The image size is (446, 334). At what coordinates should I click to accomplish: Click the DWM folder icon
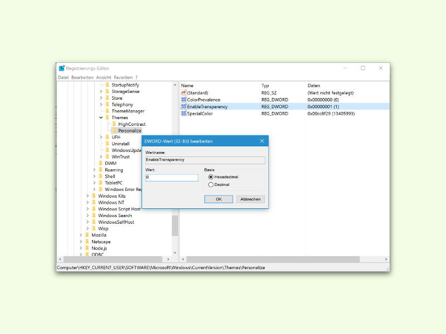[101, 163]
